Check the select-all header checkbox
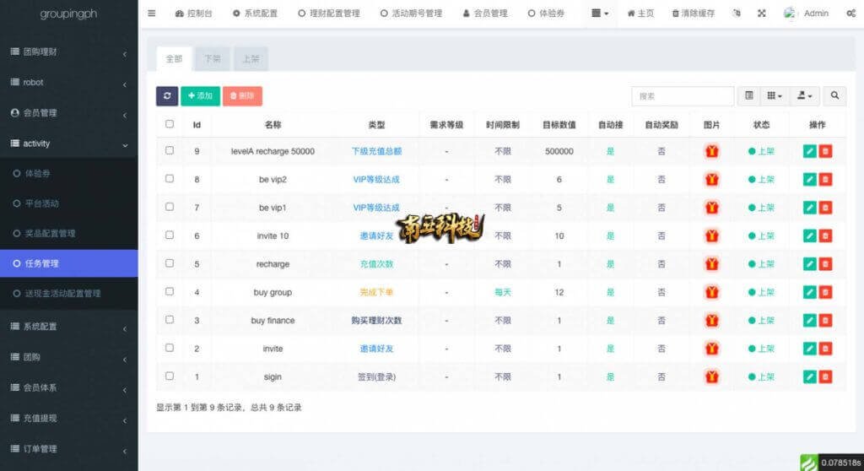The height and width of the screenshot is (471, 864). (170, 124)
